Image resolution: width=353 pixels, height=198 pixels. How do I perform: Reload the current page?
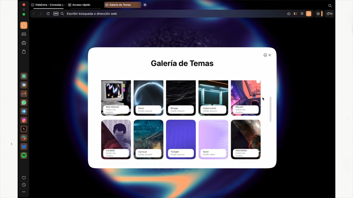48,14
